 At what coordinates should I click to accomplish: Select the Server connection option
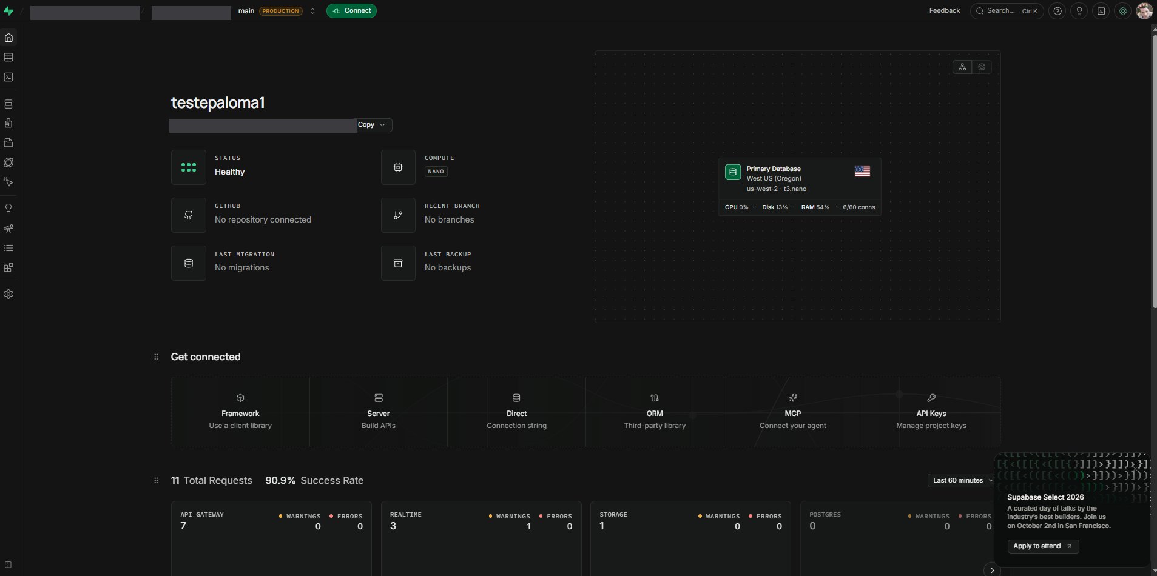tap(379, 412)
